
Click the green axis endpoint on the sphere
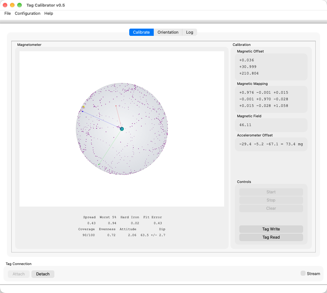99,164
